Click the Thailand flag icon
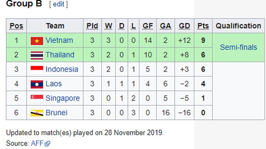This screenshot has width=266, height=149. [37, 55]
